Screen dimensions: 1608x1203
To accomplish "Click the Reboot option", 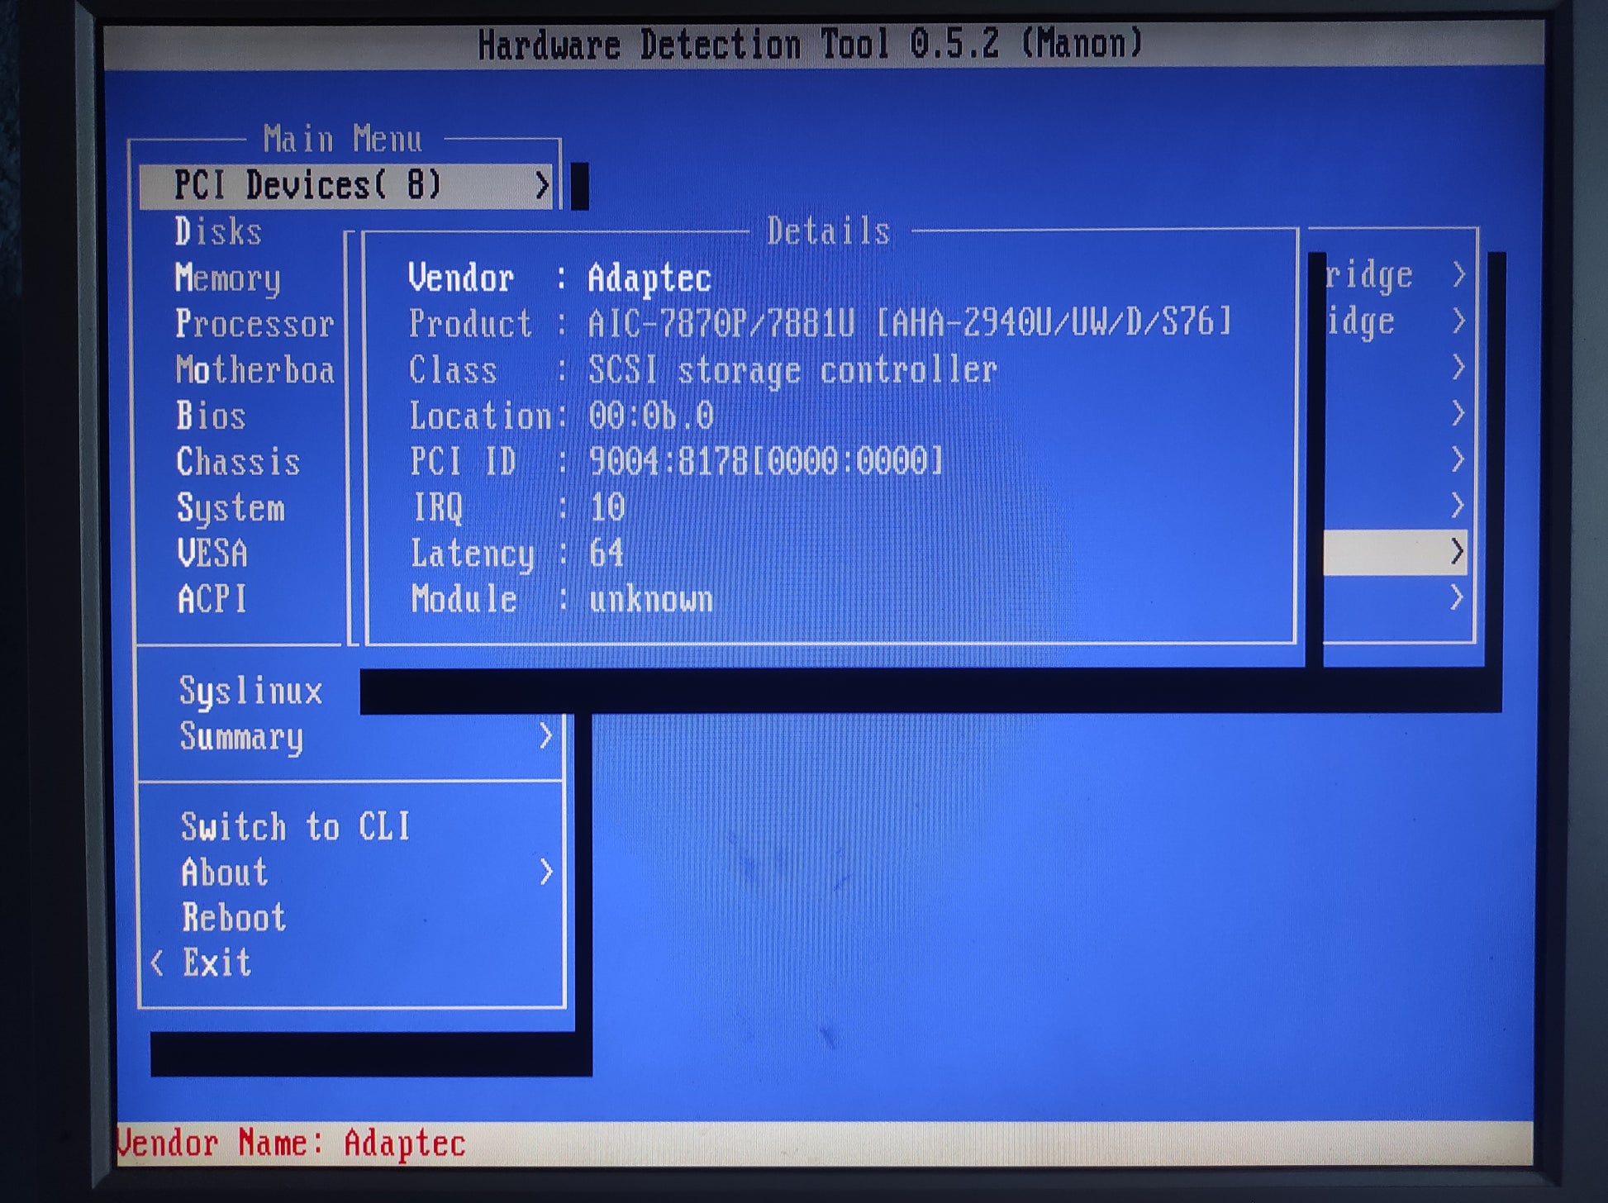I will 234,917.
